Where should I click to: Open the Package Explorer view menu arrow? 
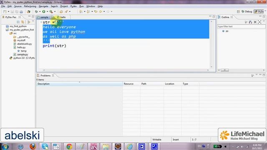33,22
